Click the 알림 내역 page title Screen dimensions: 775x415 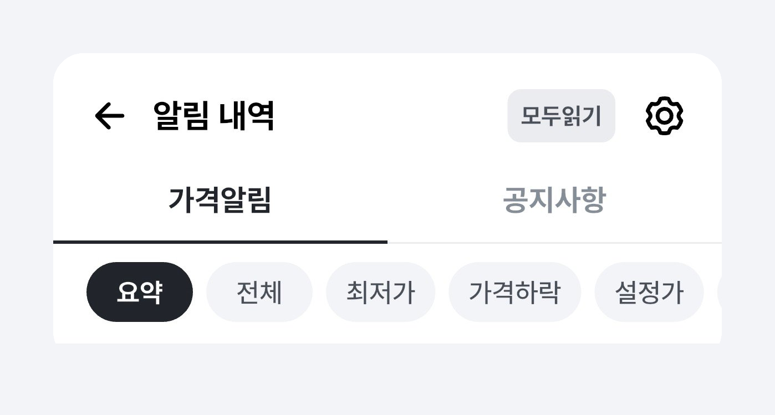(x=213, y=116)
